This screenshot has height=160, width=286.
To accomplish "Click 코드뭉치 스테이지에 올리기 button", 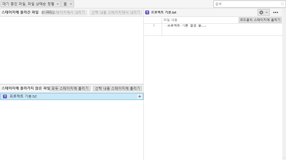I will (260, 20).
